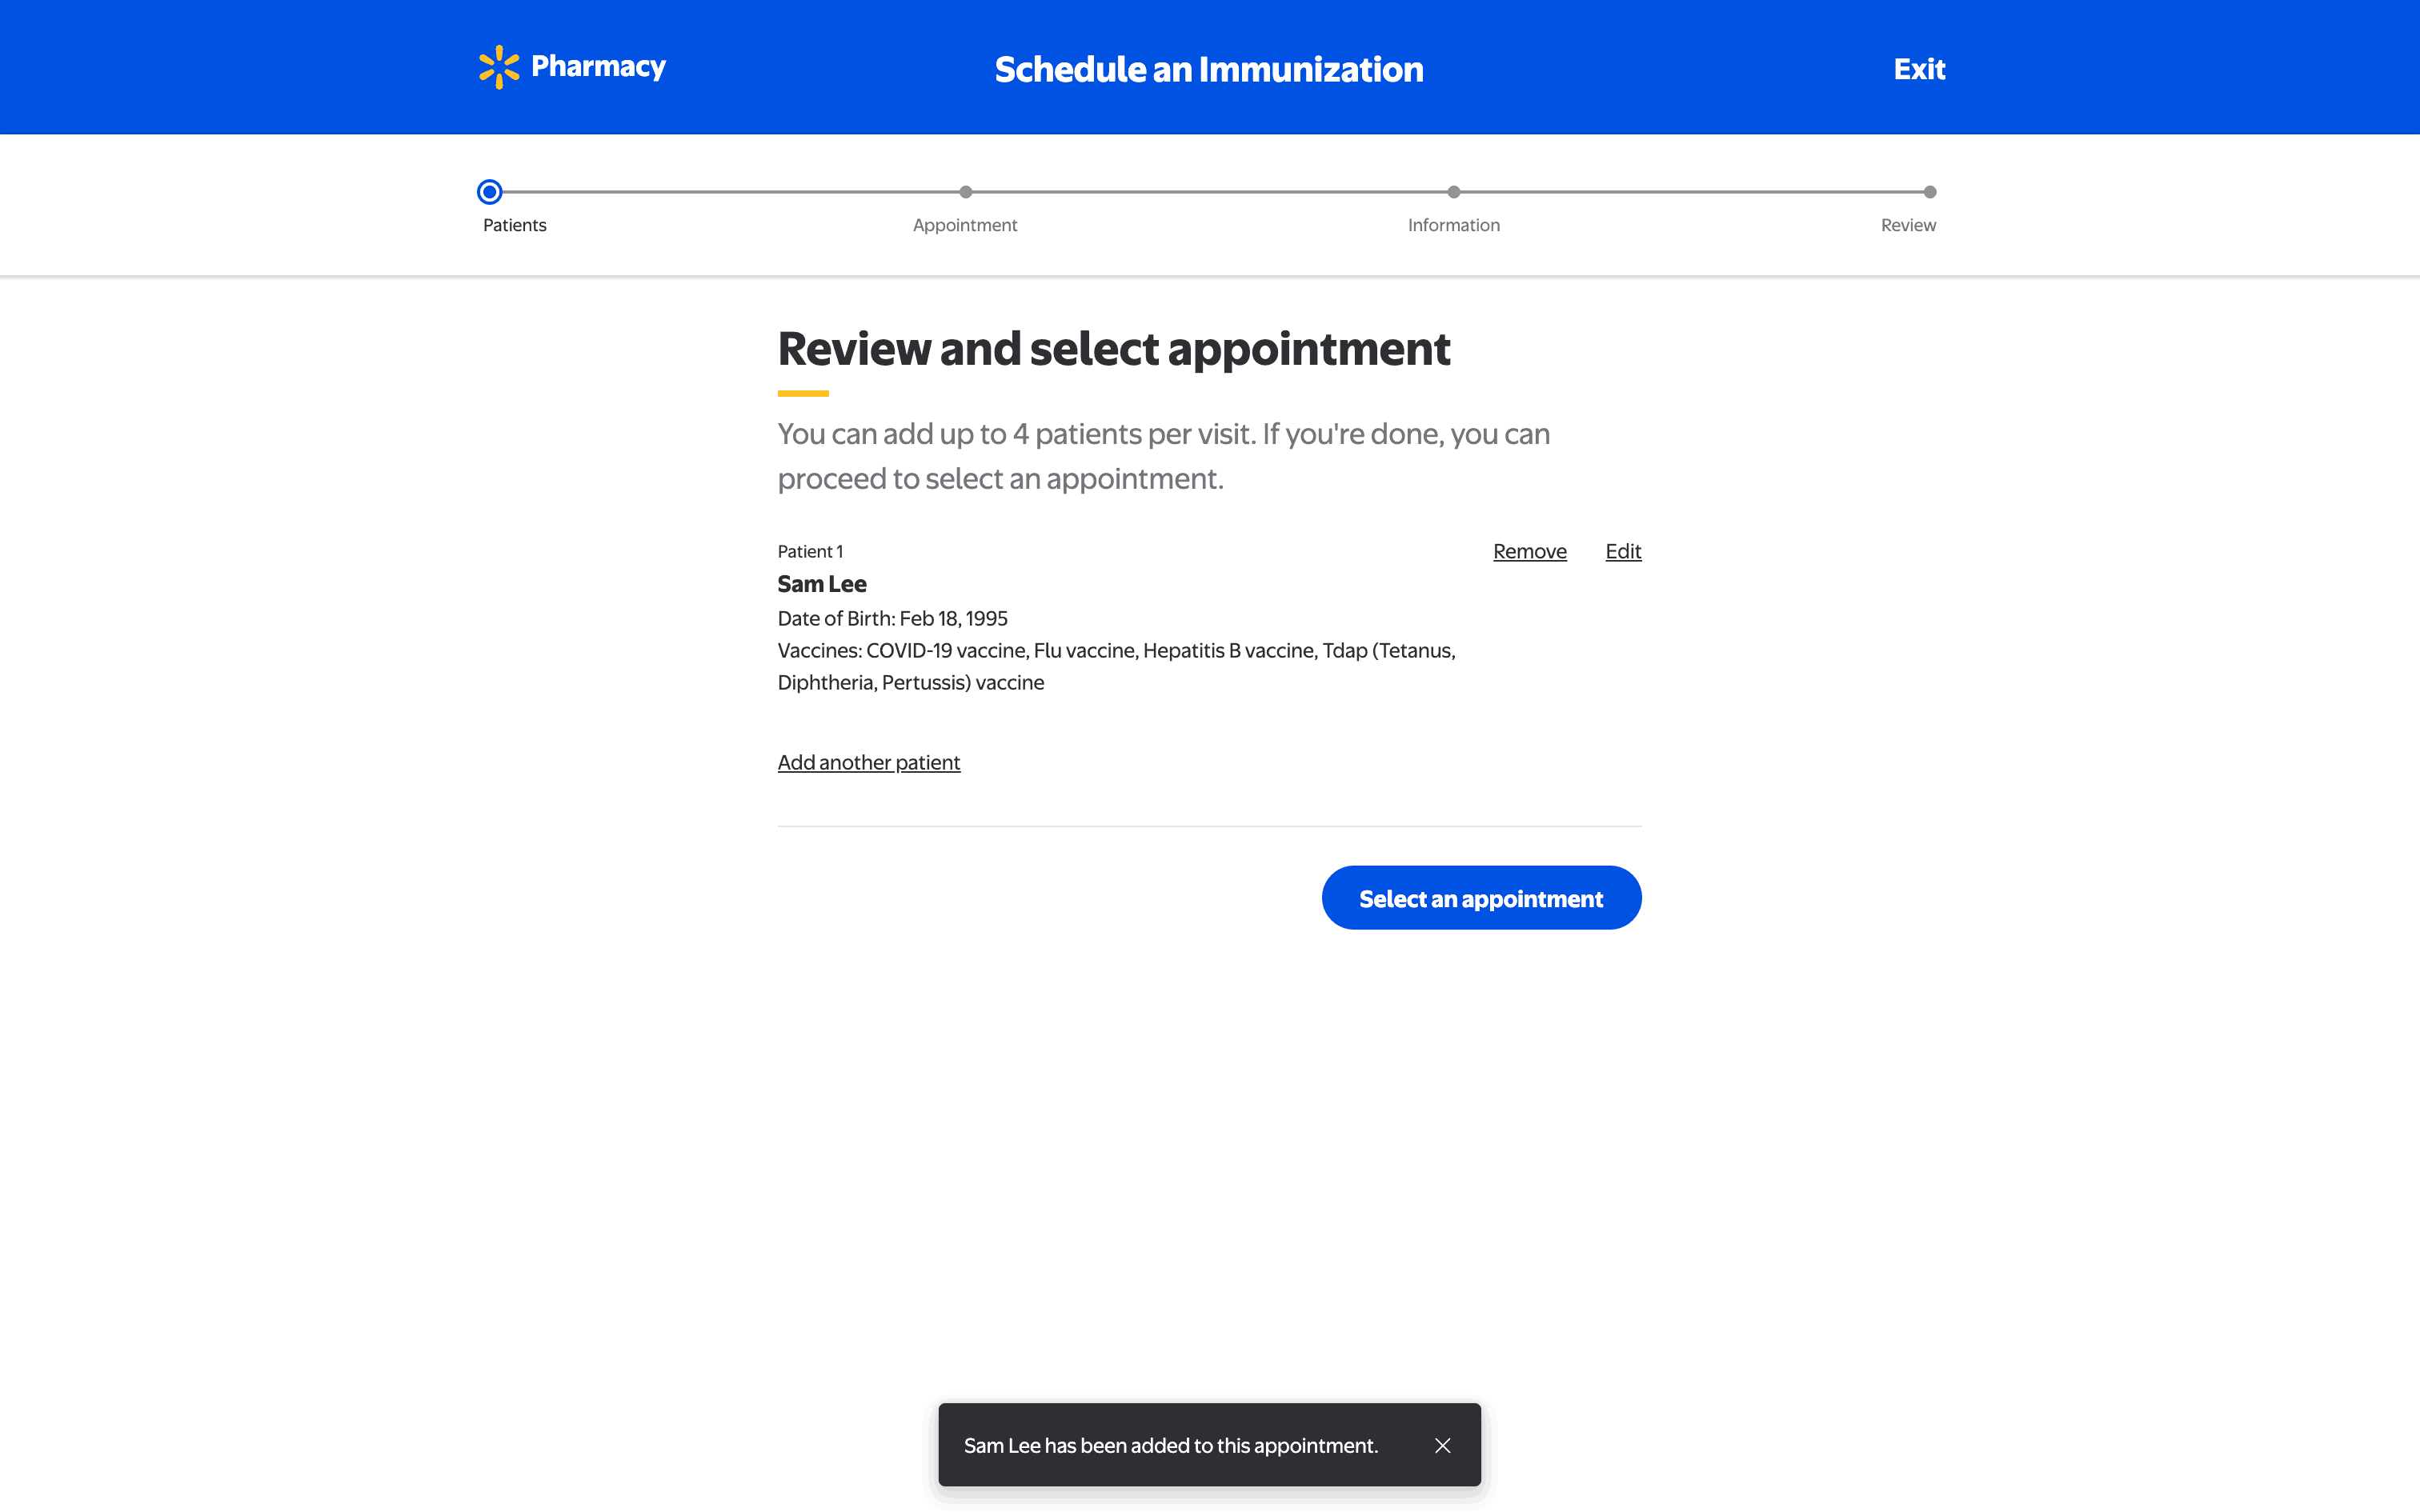Click the Appointment step label
Viewport: 2420px width, 1512px height.
[x=964, y=225]
